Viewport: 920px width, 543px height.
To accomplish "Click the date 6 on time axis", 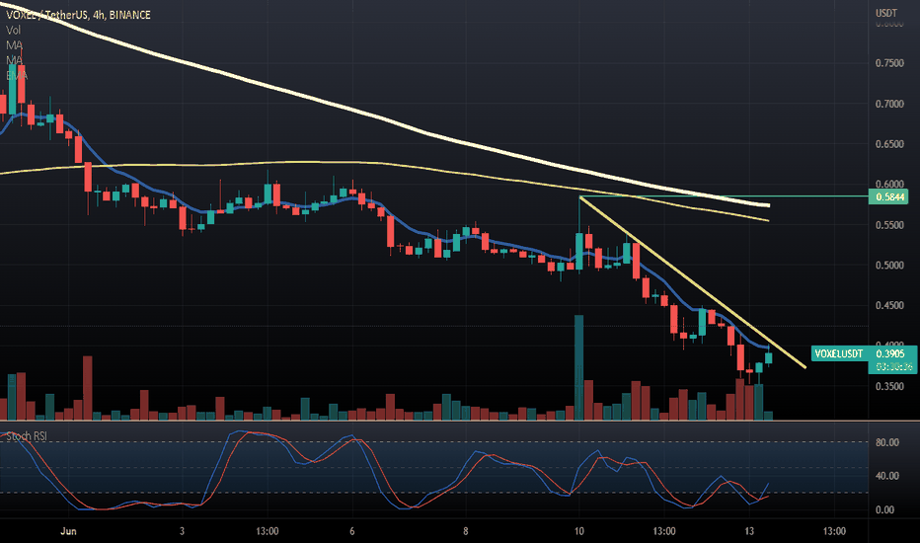I will pos(352,531).
